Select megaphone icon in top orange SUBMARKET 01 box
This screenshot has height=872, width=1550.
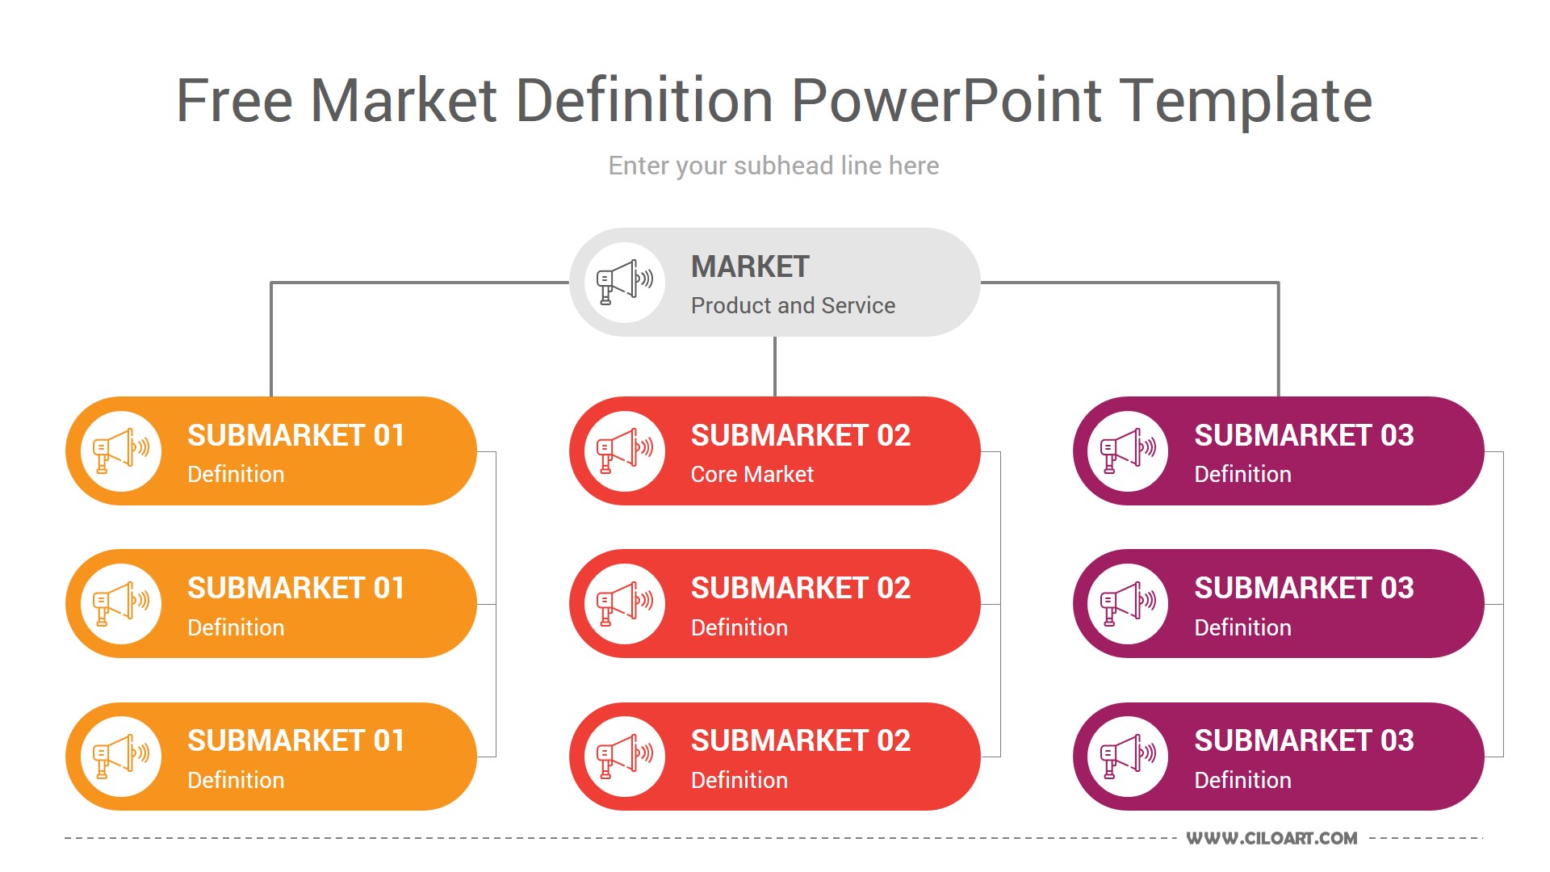[121, 451]
